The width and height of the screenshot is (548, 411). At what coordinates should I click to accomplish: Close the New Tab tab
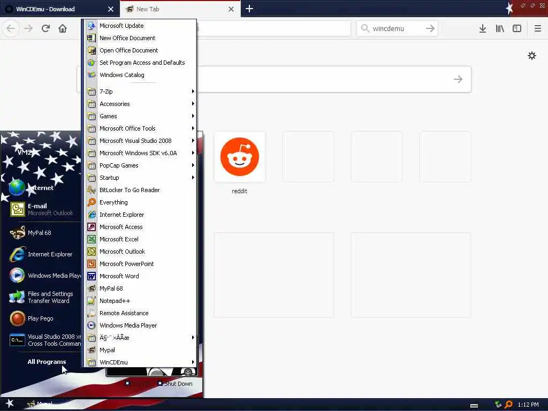[x=231, y=9]
